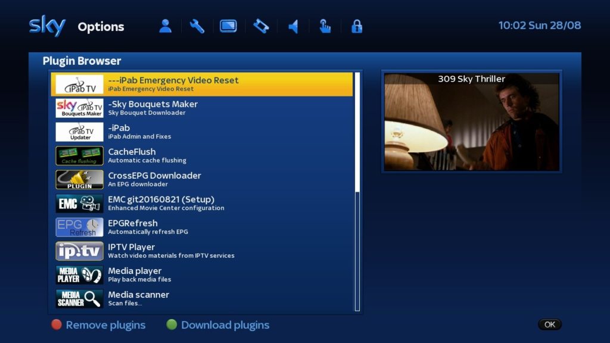Open EMC git20160821 Setup entry
This screenshot has height=343, width=610.
click(201, 204)
